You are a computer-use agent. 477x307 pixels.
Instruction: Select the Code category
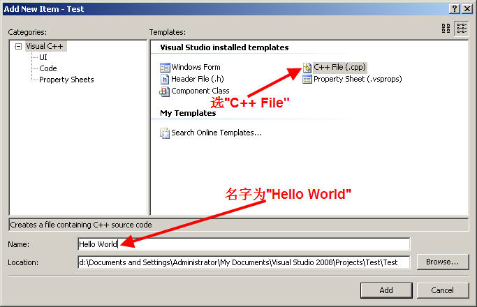tap(48, 68)
